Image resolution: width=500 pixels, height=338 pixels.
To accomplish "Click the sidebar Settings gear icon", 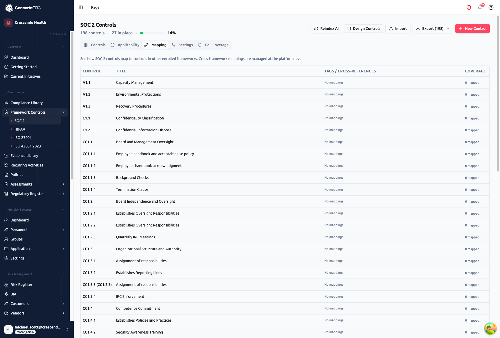I will coord(6,258).
